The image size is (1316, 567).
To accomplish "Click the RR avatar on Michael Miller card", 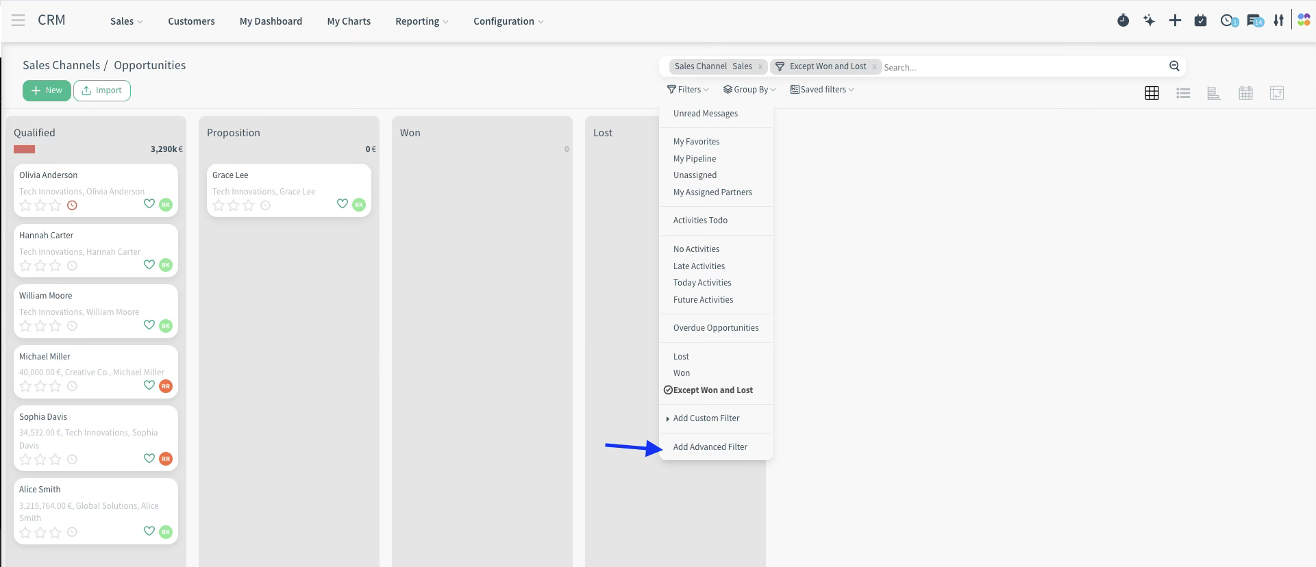I will (x=166, y=386).
